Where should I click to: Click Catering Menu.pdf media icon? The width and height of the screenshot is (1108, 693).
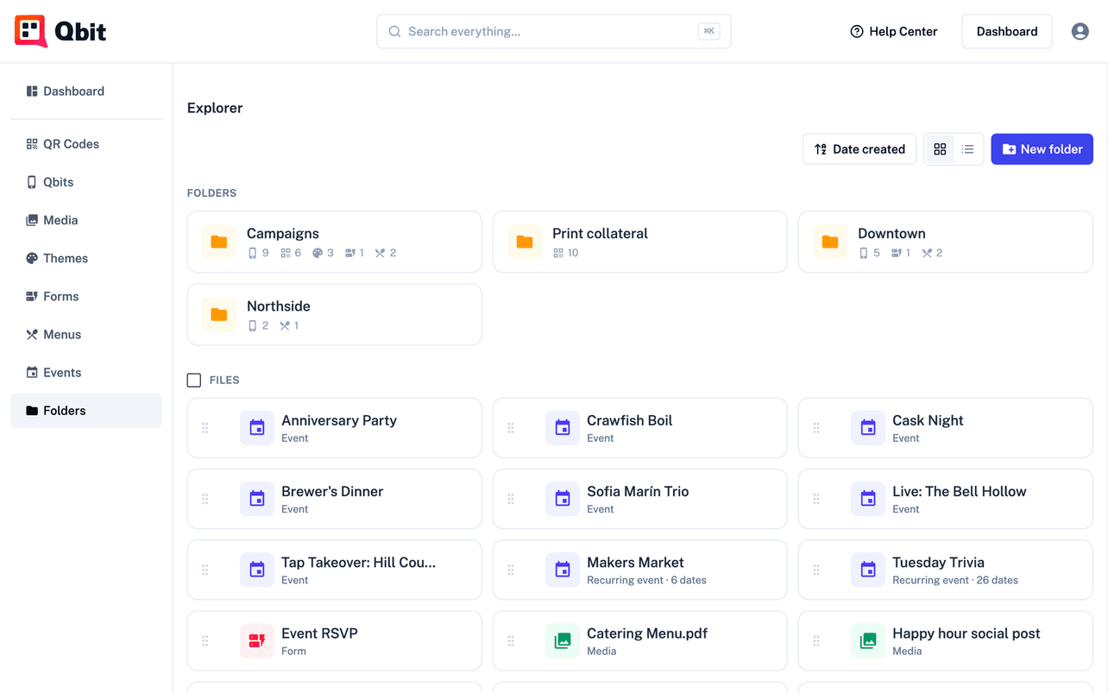pyautogui.click(x=563, y=640)
